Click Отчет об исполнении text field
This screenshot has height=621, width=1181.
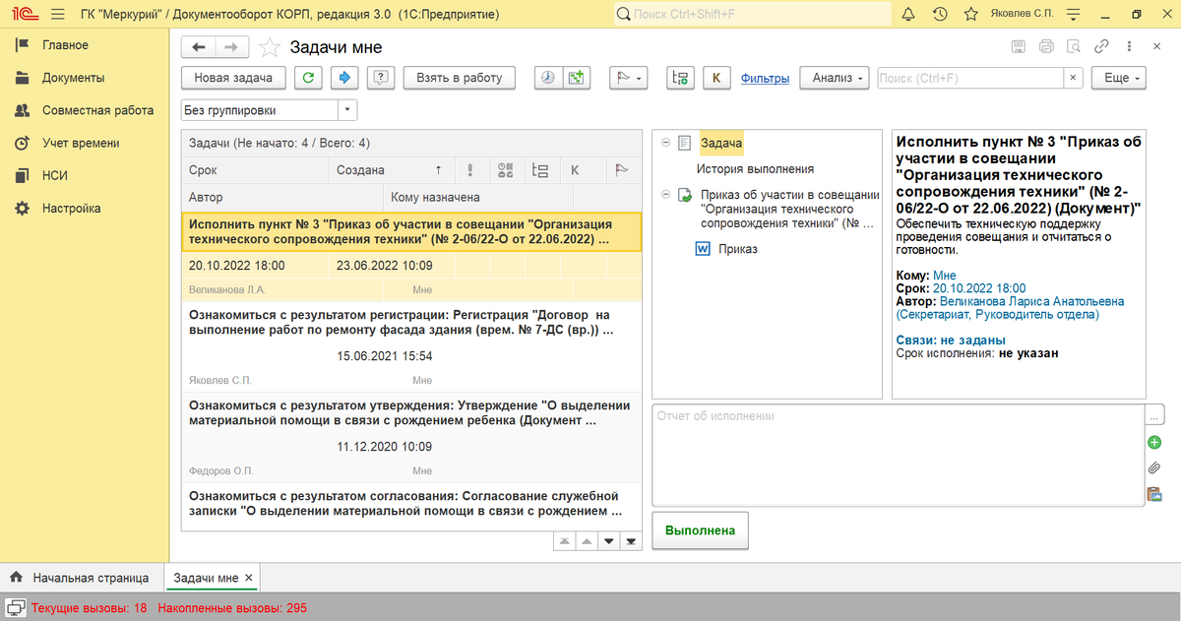pyautogui.click(x=898, y=454)
